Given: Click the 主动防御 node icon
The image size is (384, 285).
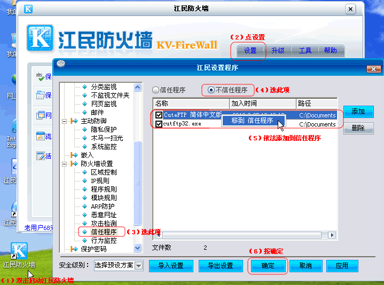Looking at the screenshot, I should click(x=74, y=121).
